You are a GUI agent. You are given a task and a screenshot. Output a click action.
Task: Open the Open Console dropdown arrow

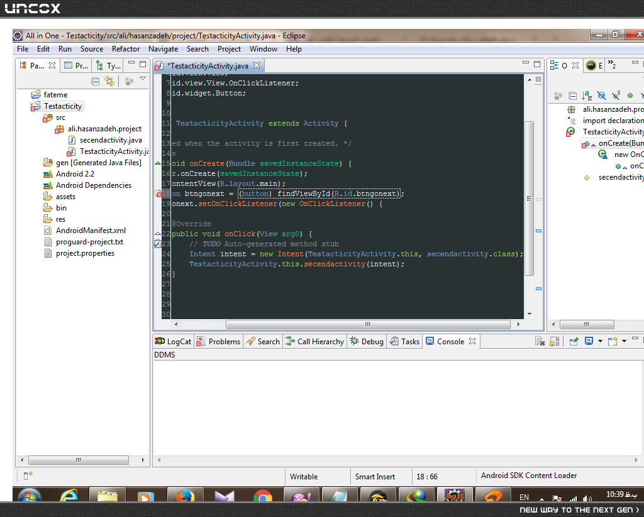click(x=625, y=341)
